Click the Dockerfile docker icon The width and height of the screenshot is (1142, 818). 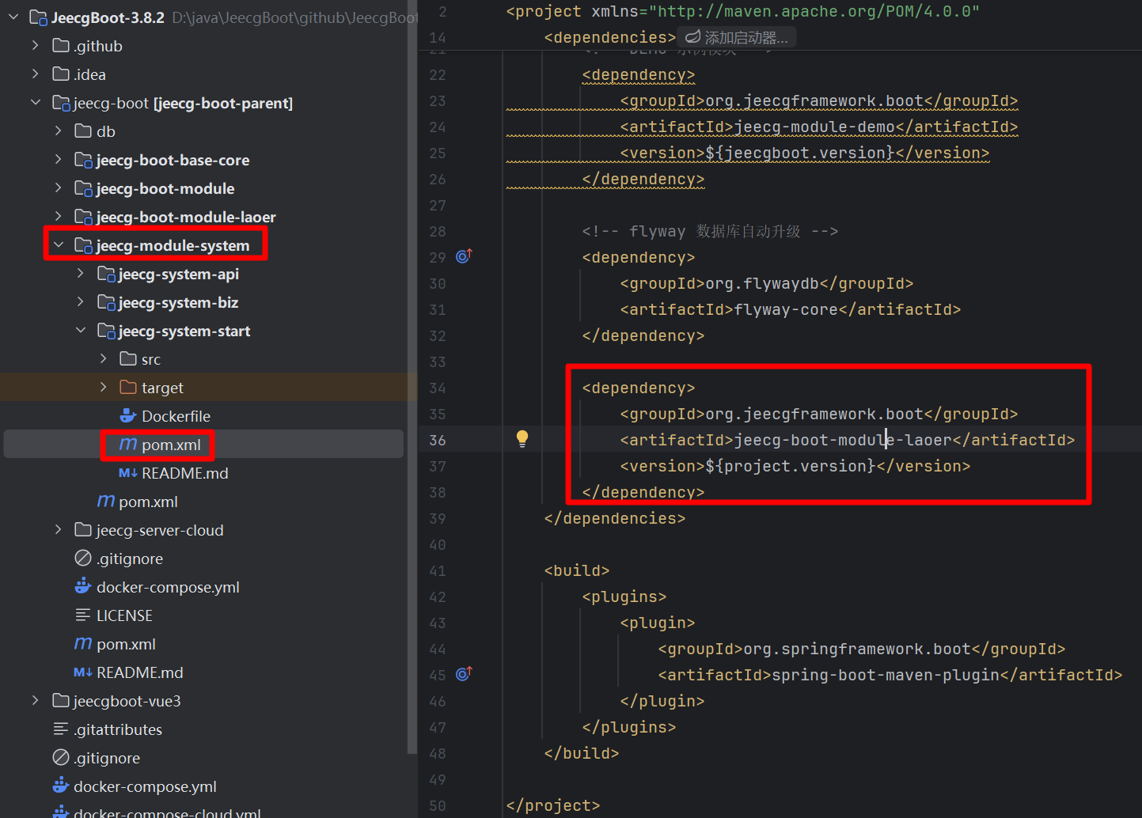click(128, 415)
